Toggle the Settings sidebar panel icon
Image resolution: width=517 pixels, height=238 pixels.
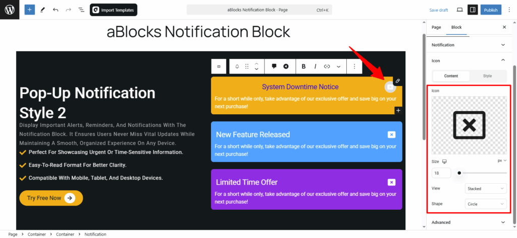click(473, 10)
